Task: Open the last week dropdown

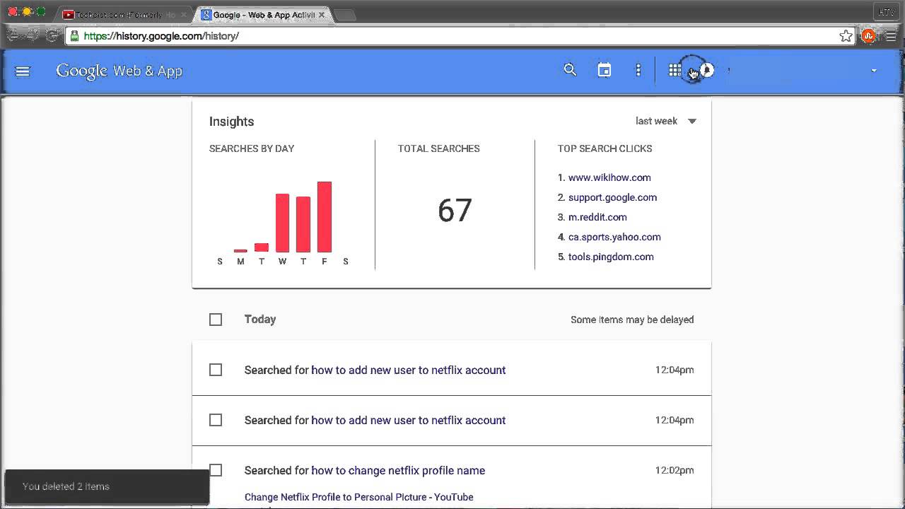Action: point(665,121)
